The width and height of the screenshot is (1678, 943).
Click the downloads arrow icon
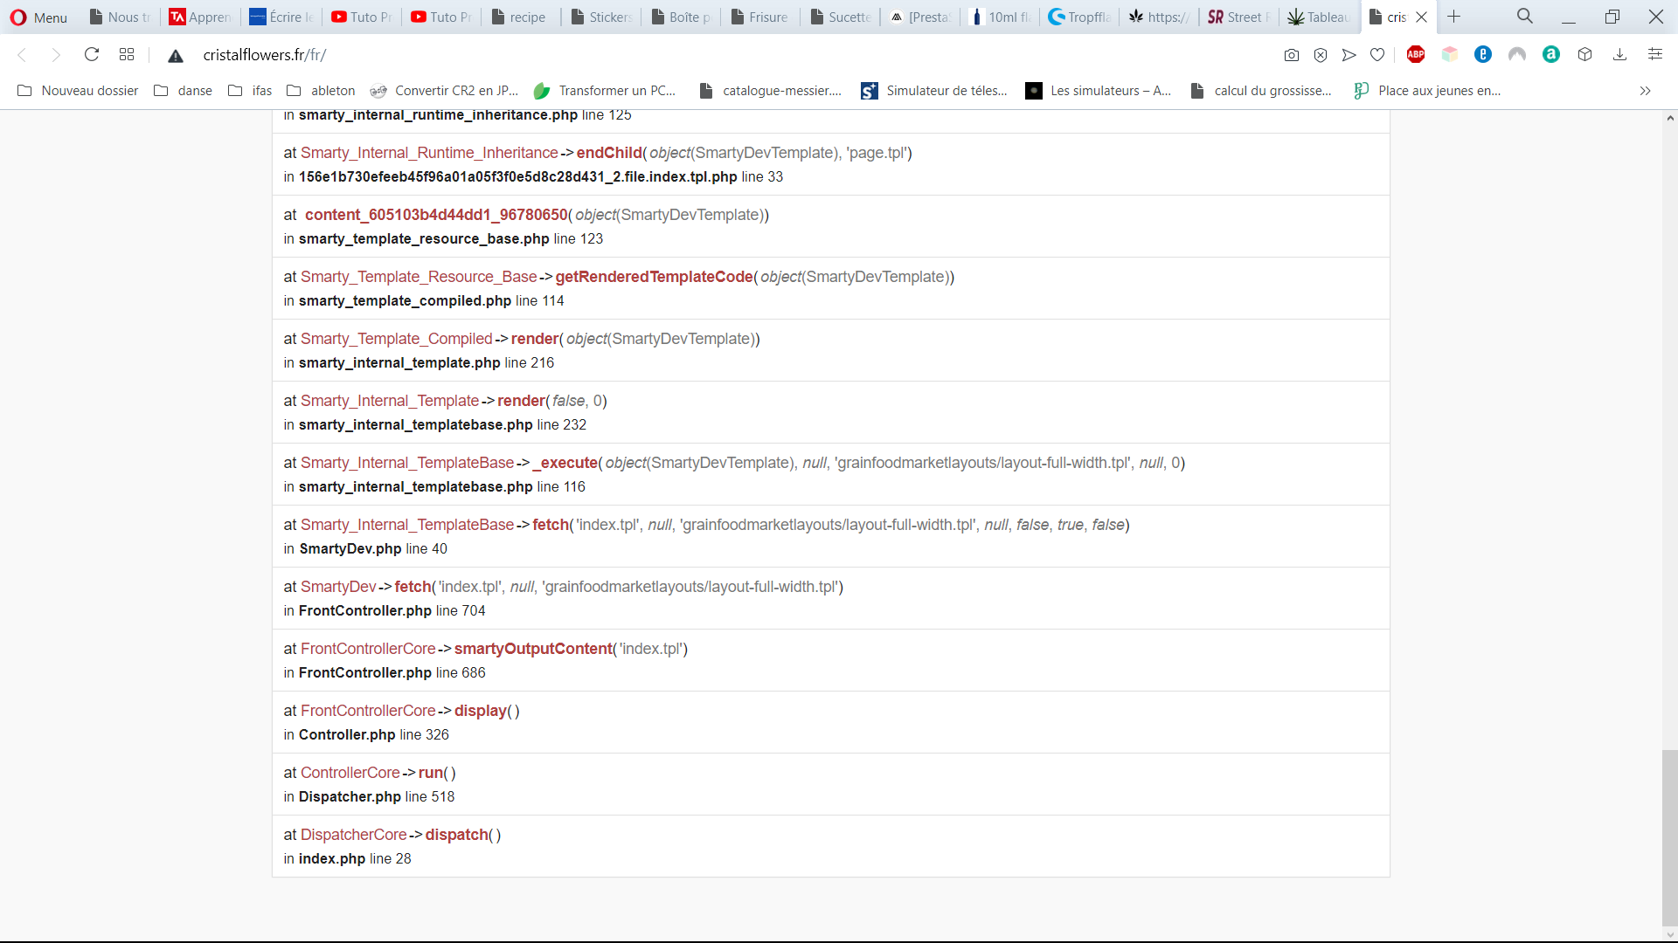(1619, 54)
